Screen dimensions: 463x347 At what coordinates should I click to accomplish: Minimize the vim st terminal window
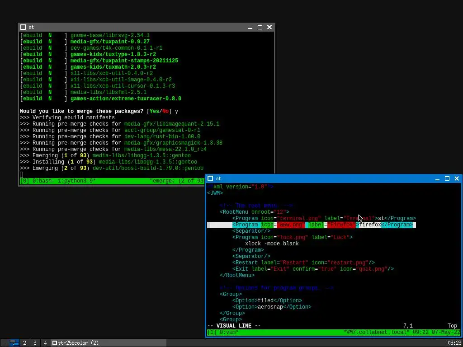pyautogui.click(x=438, y=178)
